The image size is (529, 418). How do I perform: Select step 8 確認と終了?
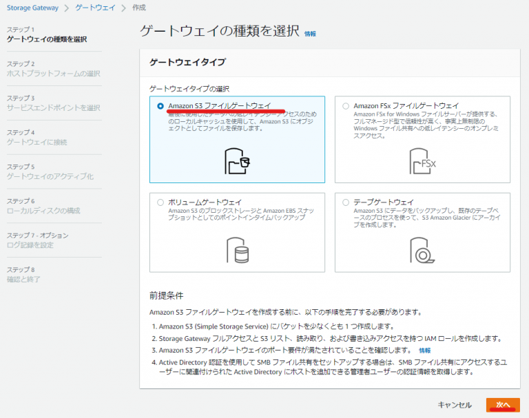pyautogui.click(x=23, y=280)
